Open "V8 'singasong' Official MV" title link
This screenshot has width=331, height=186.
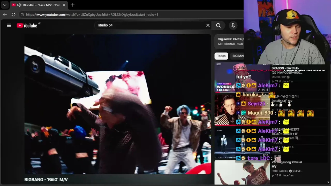(x=287, y=164)
